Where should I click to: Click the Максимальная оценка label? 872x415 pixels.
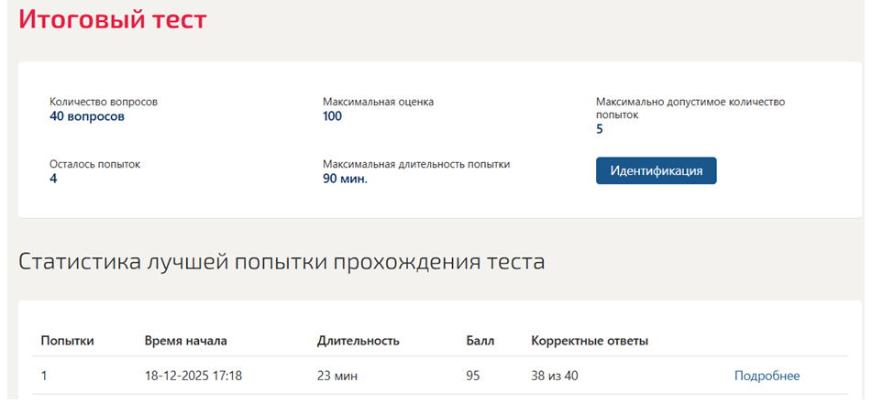click(378, 103)
